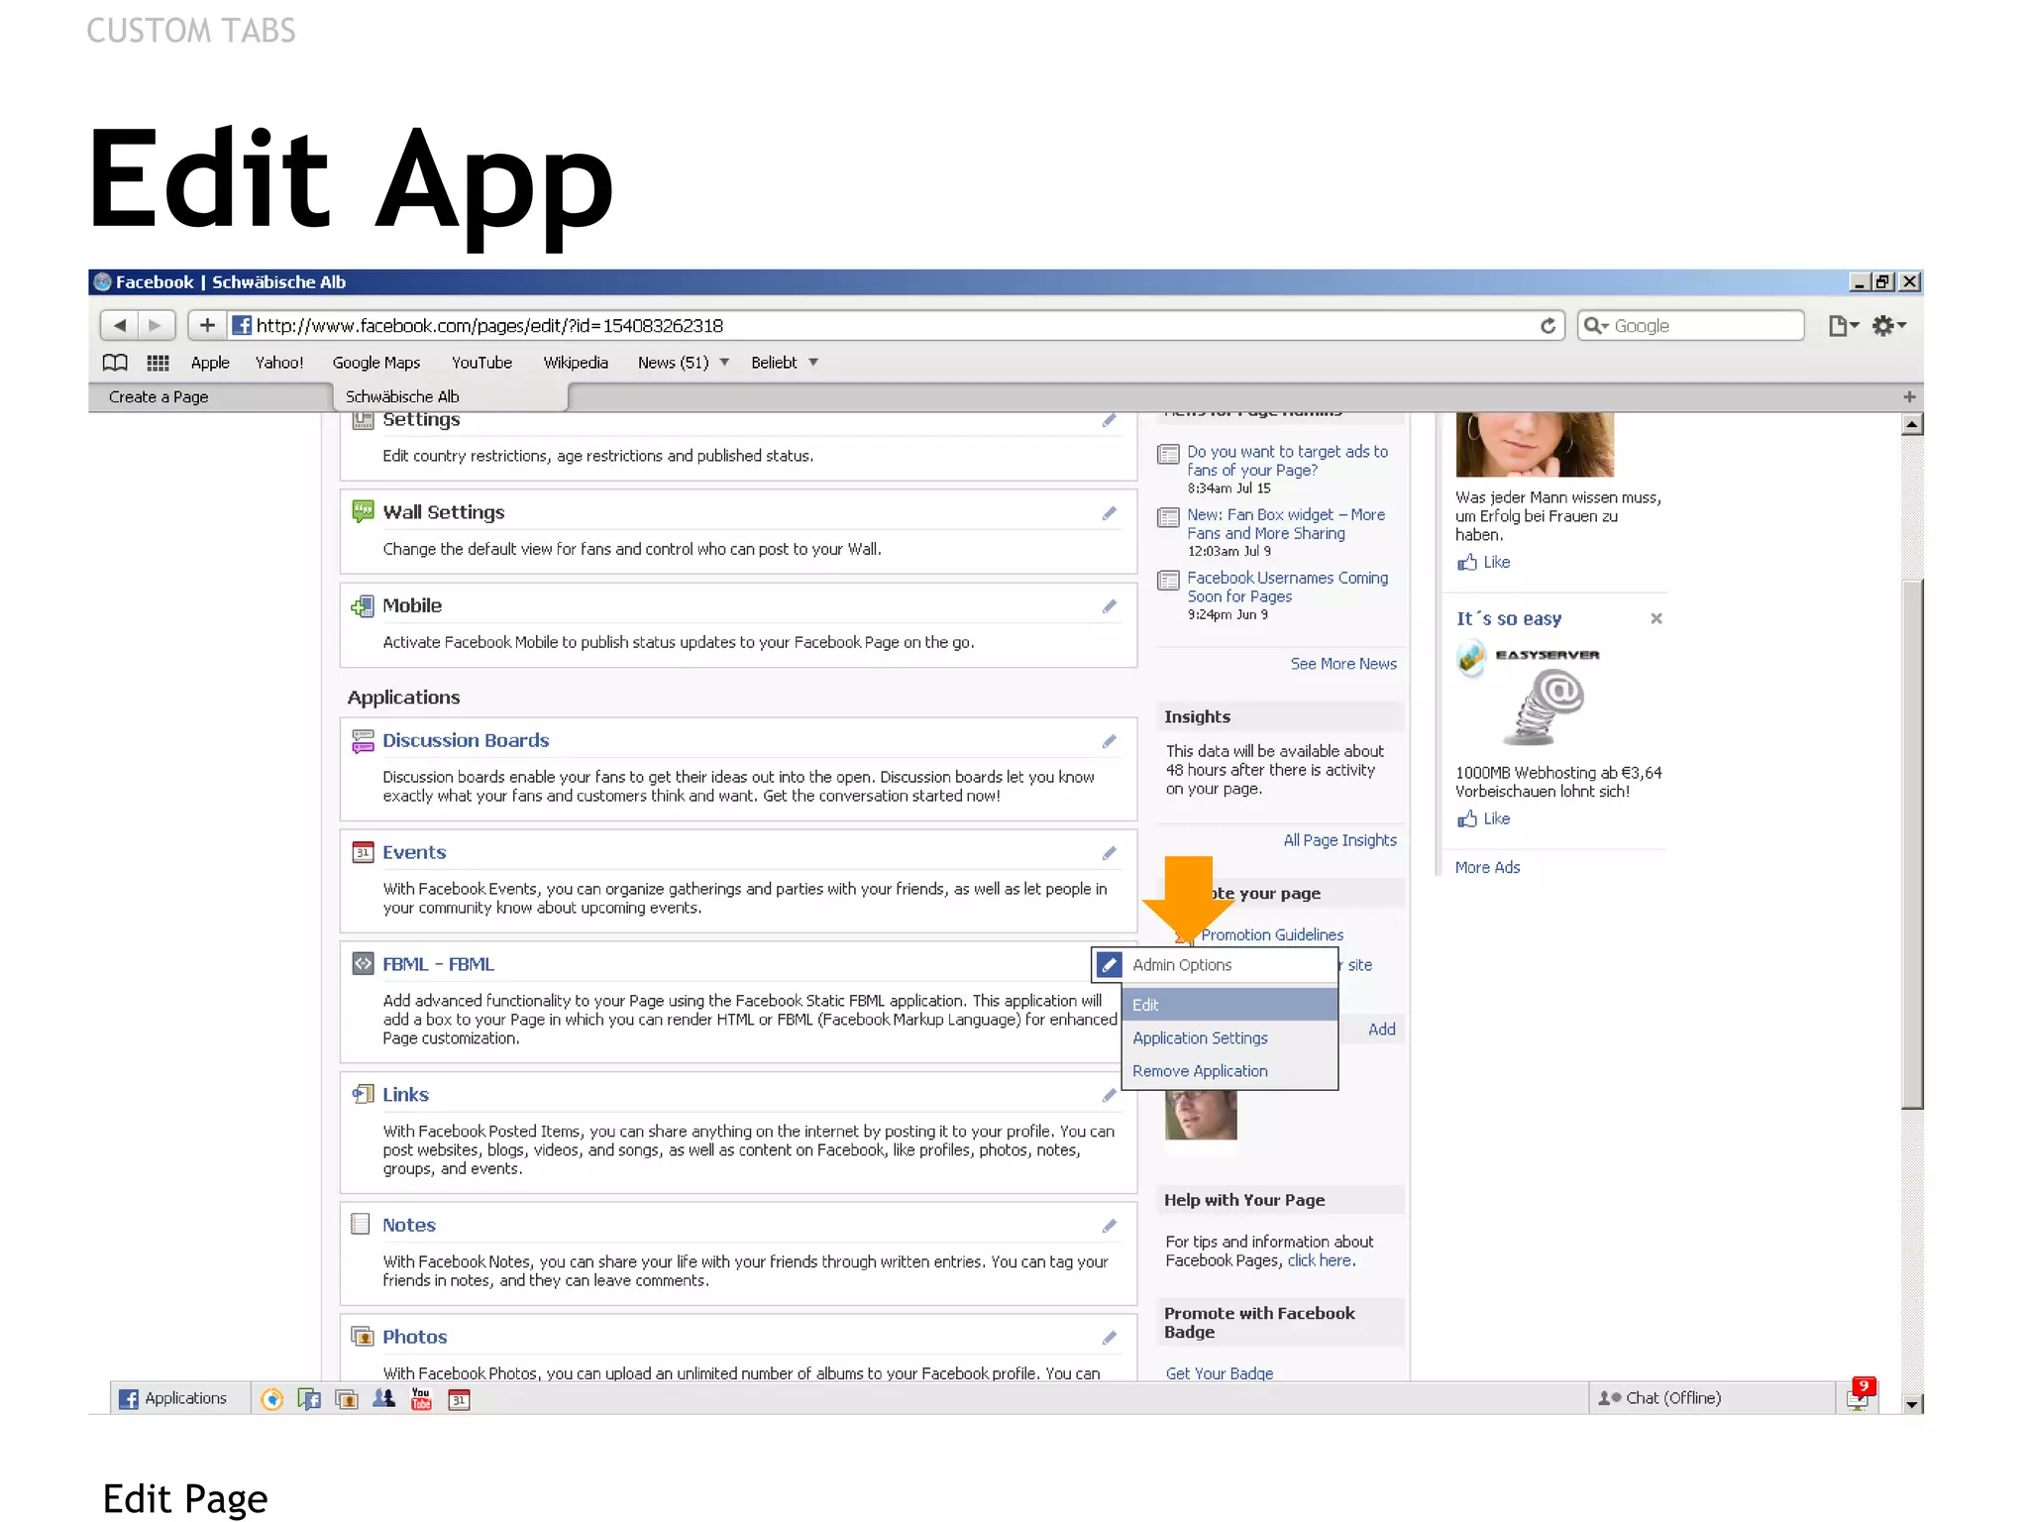Click the vertical scrollbar thumb
2029x1522 pixels.
click(x=1912, y=842)
